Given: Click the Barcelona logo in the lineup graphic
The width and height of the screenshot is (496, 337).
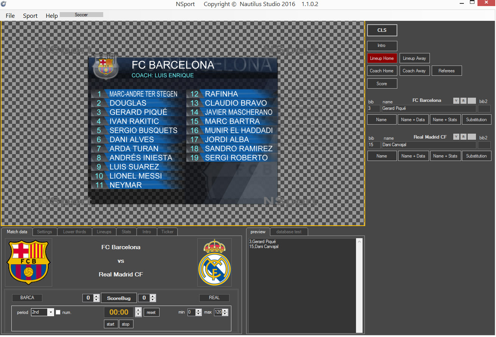Looking at the screenshot, I should (x=105, y=66).
